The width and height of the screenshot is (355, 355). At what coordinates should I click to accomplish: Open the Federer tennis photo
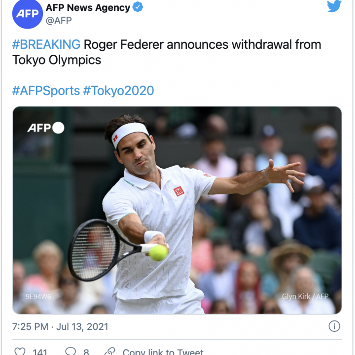coord(177,210)
